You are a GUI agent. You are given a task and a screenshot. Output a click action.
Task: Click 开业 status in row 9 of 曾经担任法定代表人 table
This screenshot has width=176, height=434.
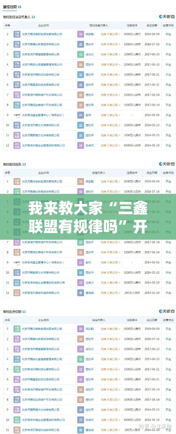pyautogui.click(x=168, y=115)
